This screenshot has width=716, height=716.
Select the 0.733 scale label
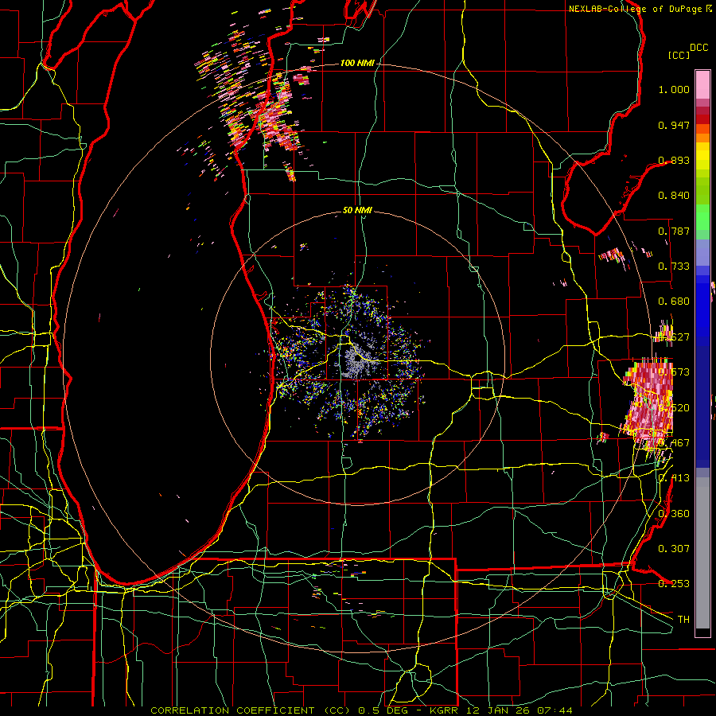click(674, 267)
